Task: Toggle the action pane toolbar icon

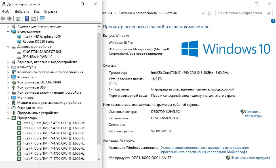Action: (33, 18)
